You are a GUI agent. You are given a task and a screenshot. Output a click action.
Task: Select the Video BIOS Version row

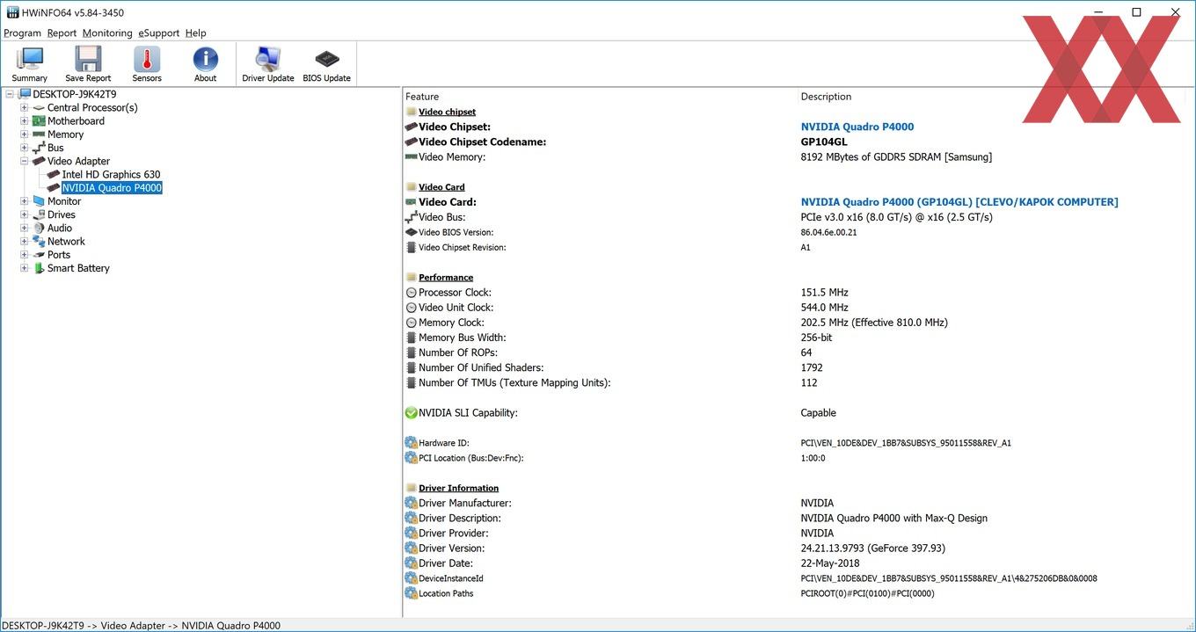click(x=795, y=233)
